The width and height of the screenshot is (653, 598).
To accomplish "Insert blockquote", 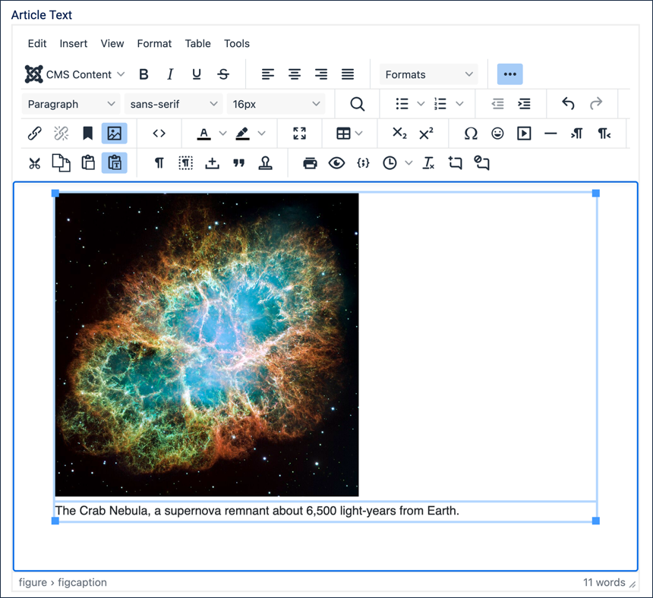I will point(238,163).
